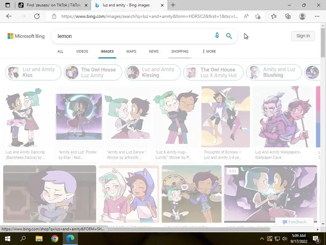Open the Collections icon
The width and height of the screenshot is (326, 245).
point(288,16)
